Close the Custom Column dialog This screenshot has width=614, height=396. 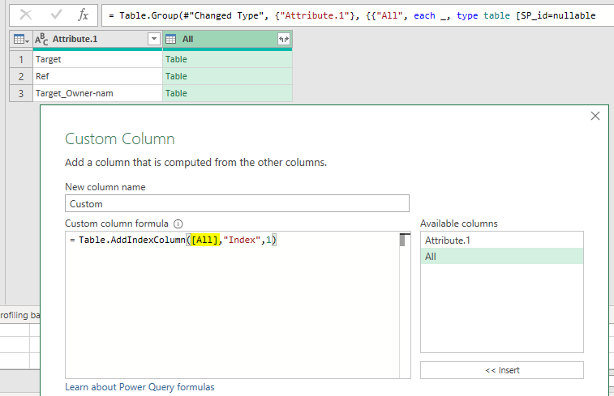(x=595, y=116)
